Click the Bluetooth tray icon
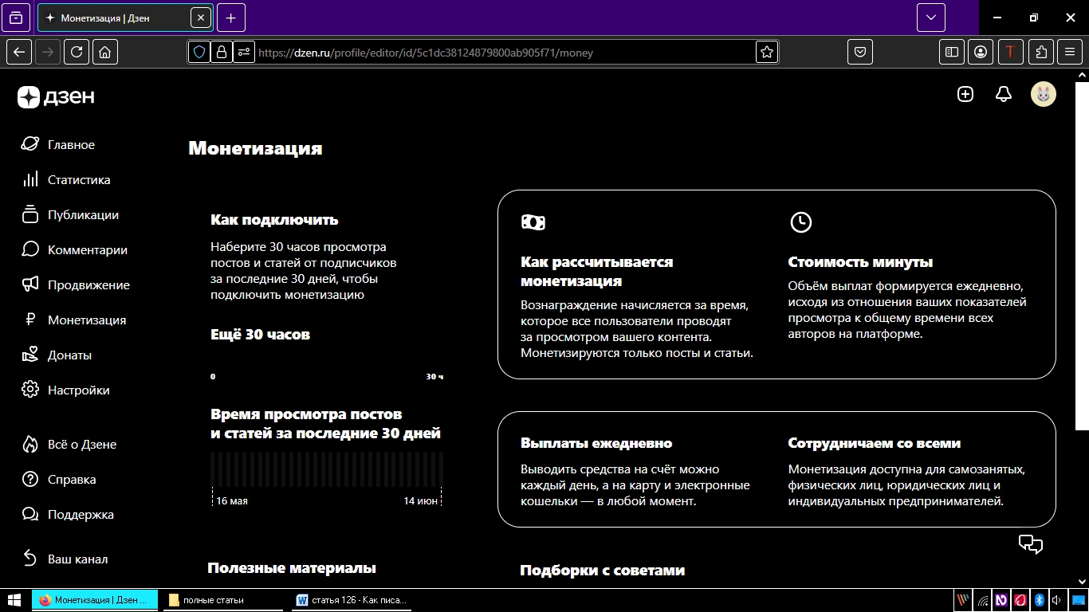1089x612 pixels. pos(1040,600)
